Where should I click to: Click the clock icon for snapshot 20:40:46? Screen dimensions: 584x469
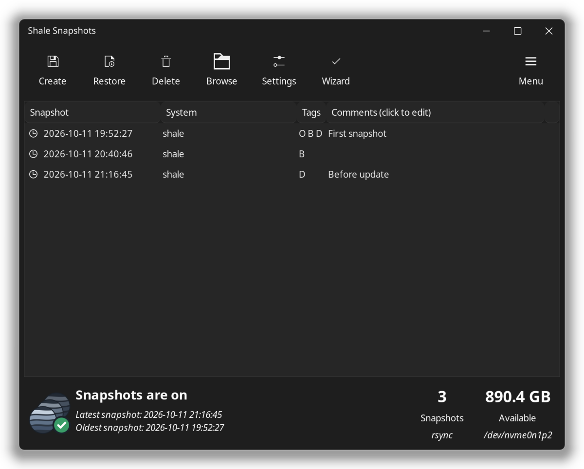click(33, 154)
